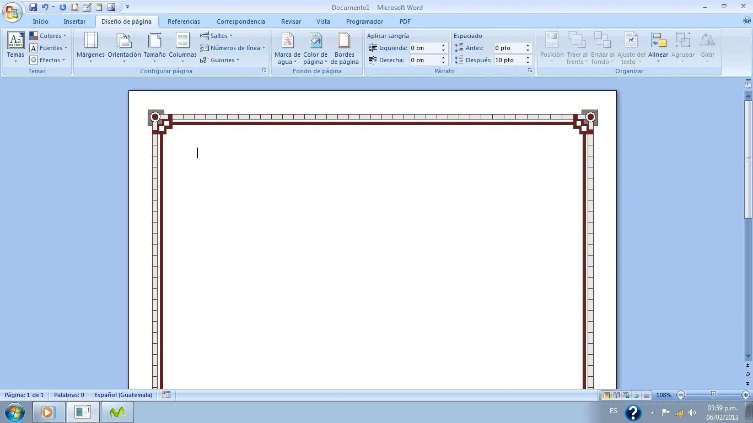This screenshot has height=423, width=753.
Task: Edit the Antes spacing field
Action: tap(509, 48)
